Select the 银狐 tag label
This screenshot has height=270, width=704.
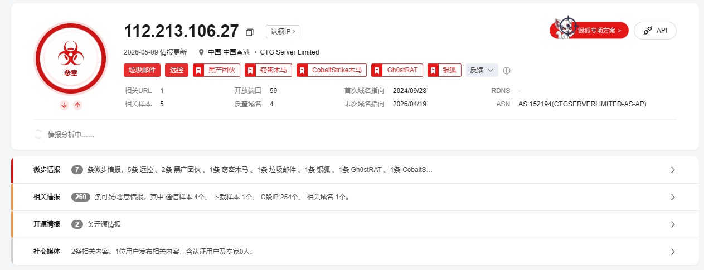[449, 70]
